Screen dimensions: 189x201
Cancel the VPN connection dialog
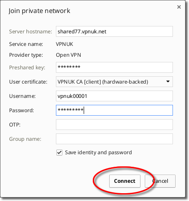(160, 181)
